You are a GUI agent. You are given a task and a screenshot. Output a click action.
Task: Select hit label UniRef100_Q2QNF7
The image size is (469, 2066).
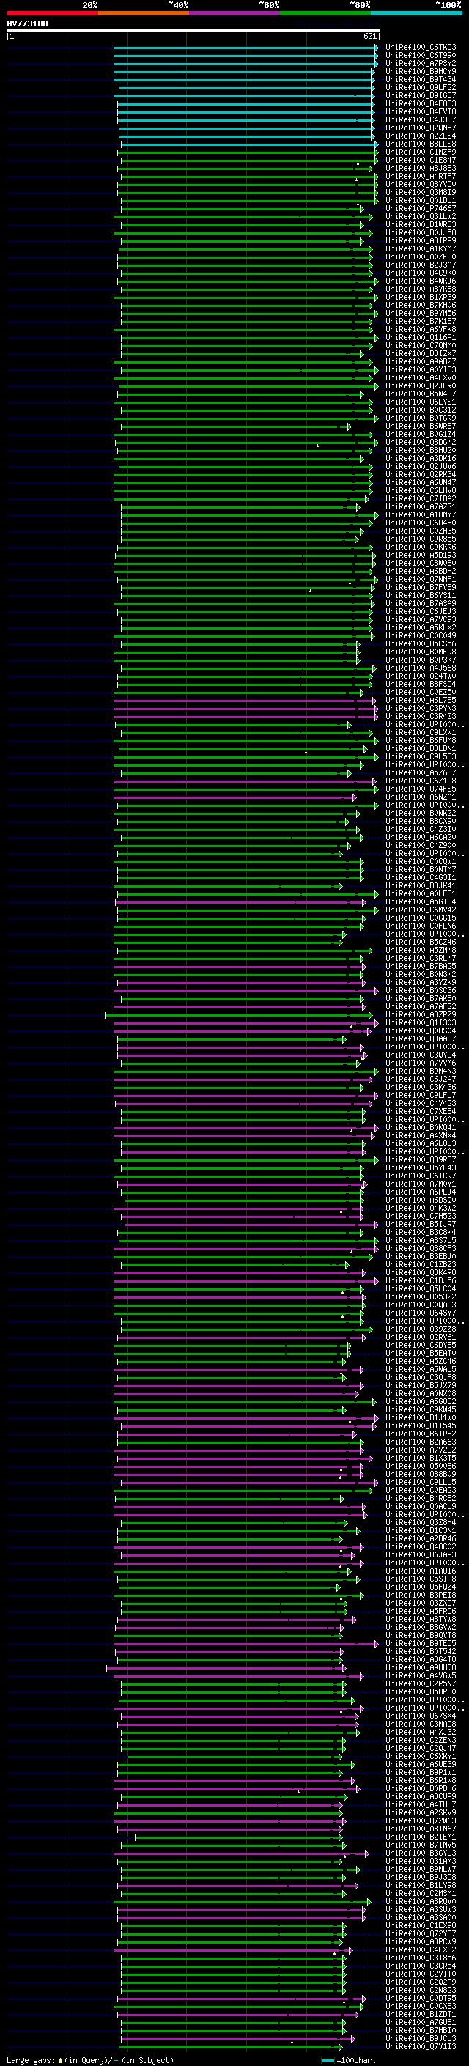click(x=420, y=128)
